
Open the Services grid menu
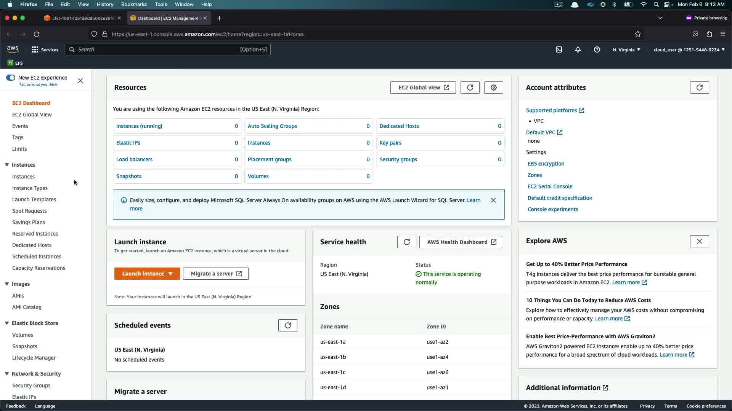[45, 49]
